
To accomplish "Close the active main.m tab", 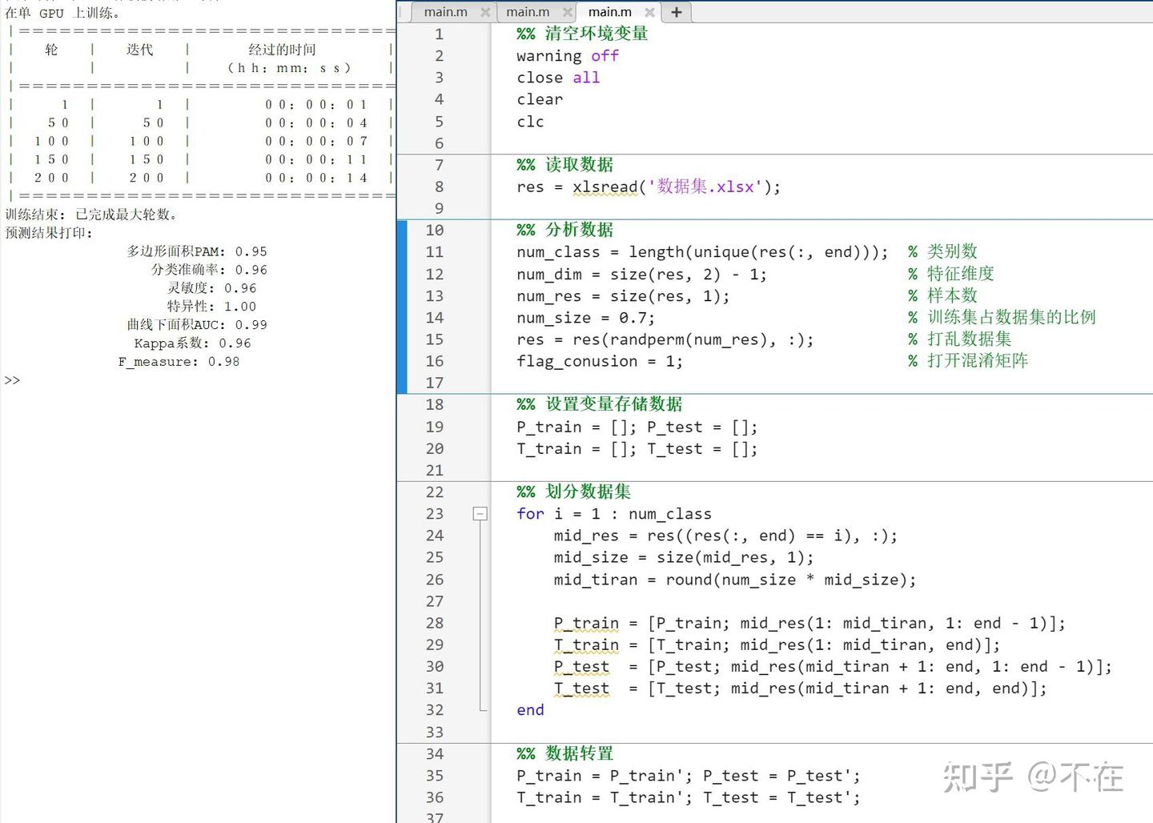I will 649,12.
